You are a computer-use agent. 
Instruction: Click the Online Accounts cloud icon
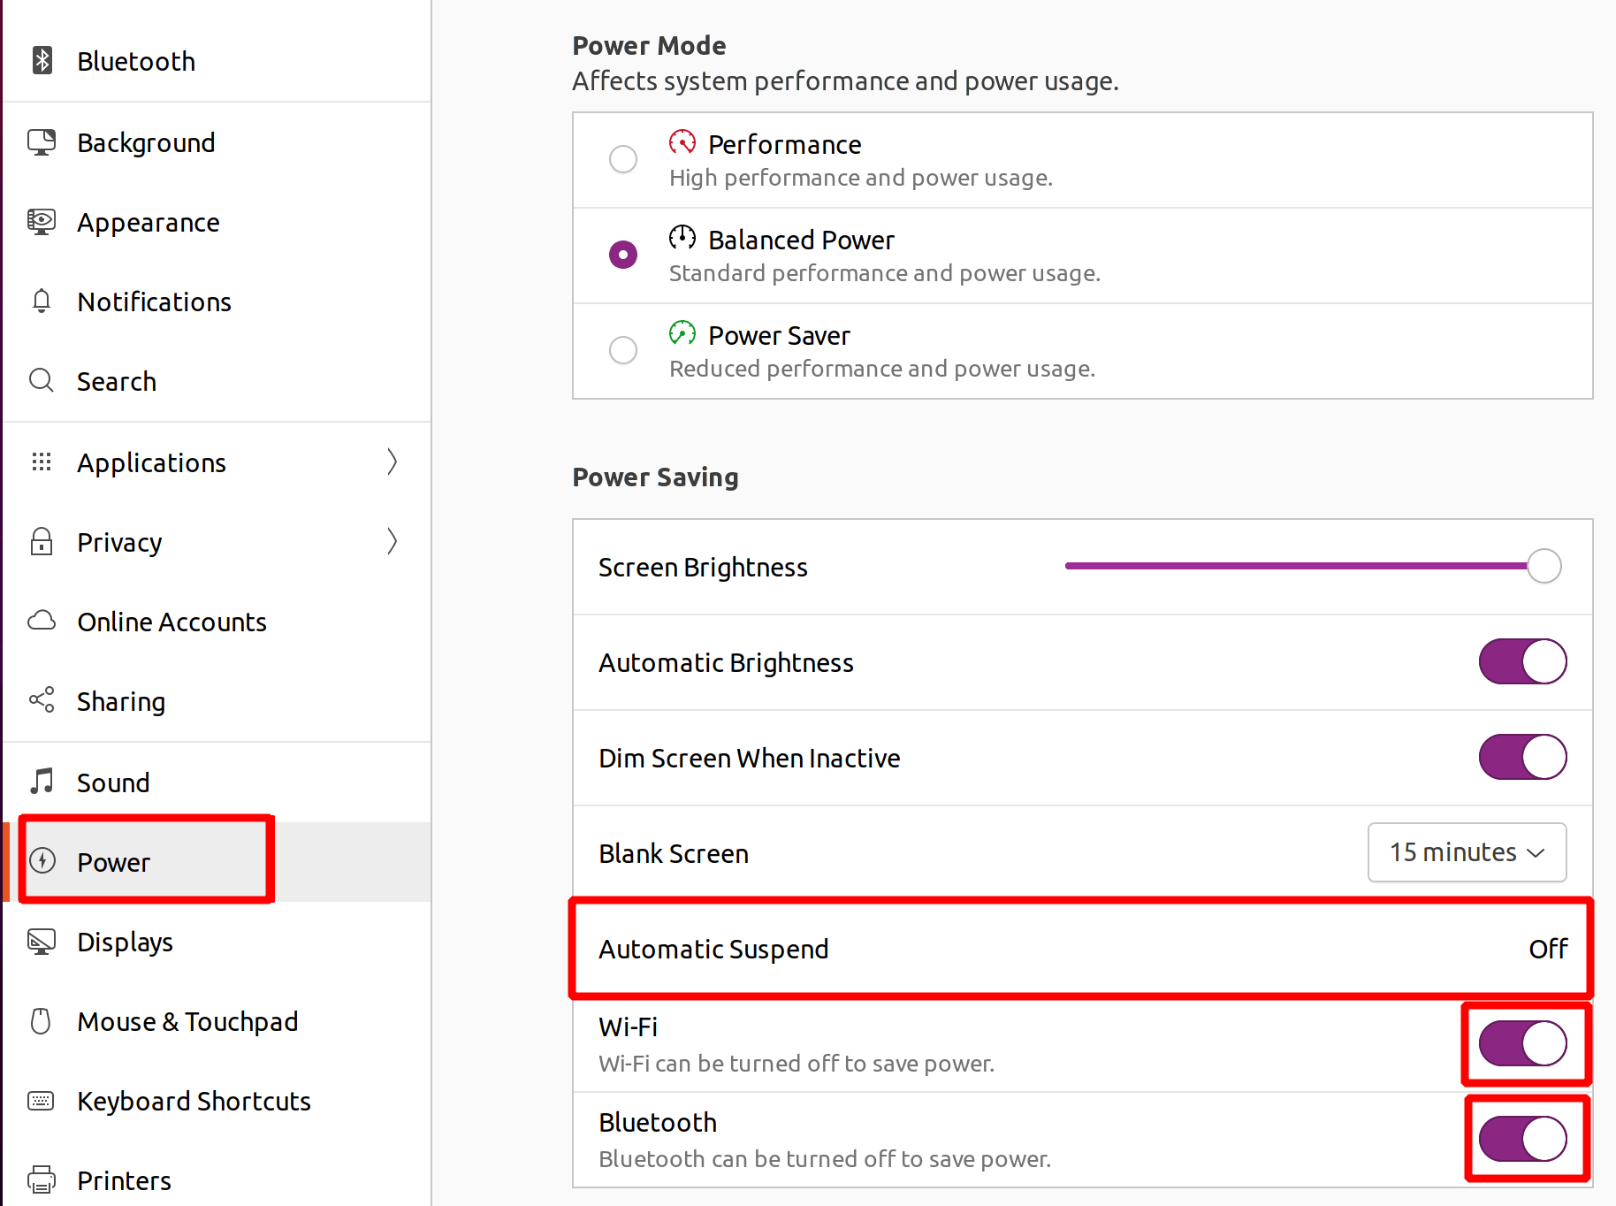pos(42,621)
